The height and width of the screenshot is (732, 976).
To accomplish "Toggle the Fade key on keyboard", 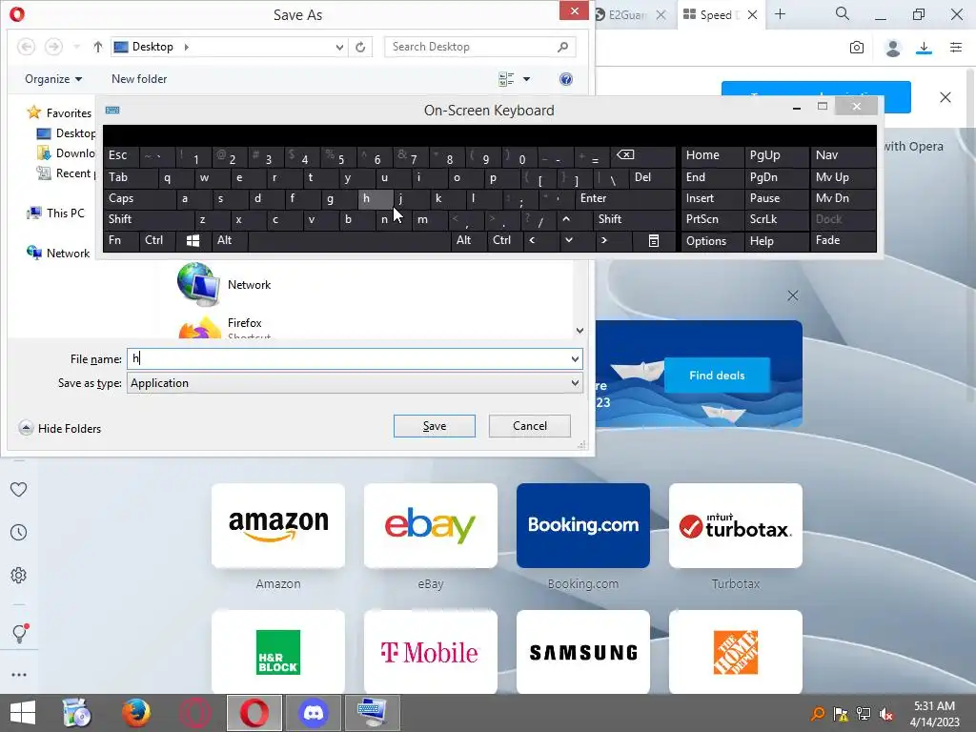I will tap(843, 240).
